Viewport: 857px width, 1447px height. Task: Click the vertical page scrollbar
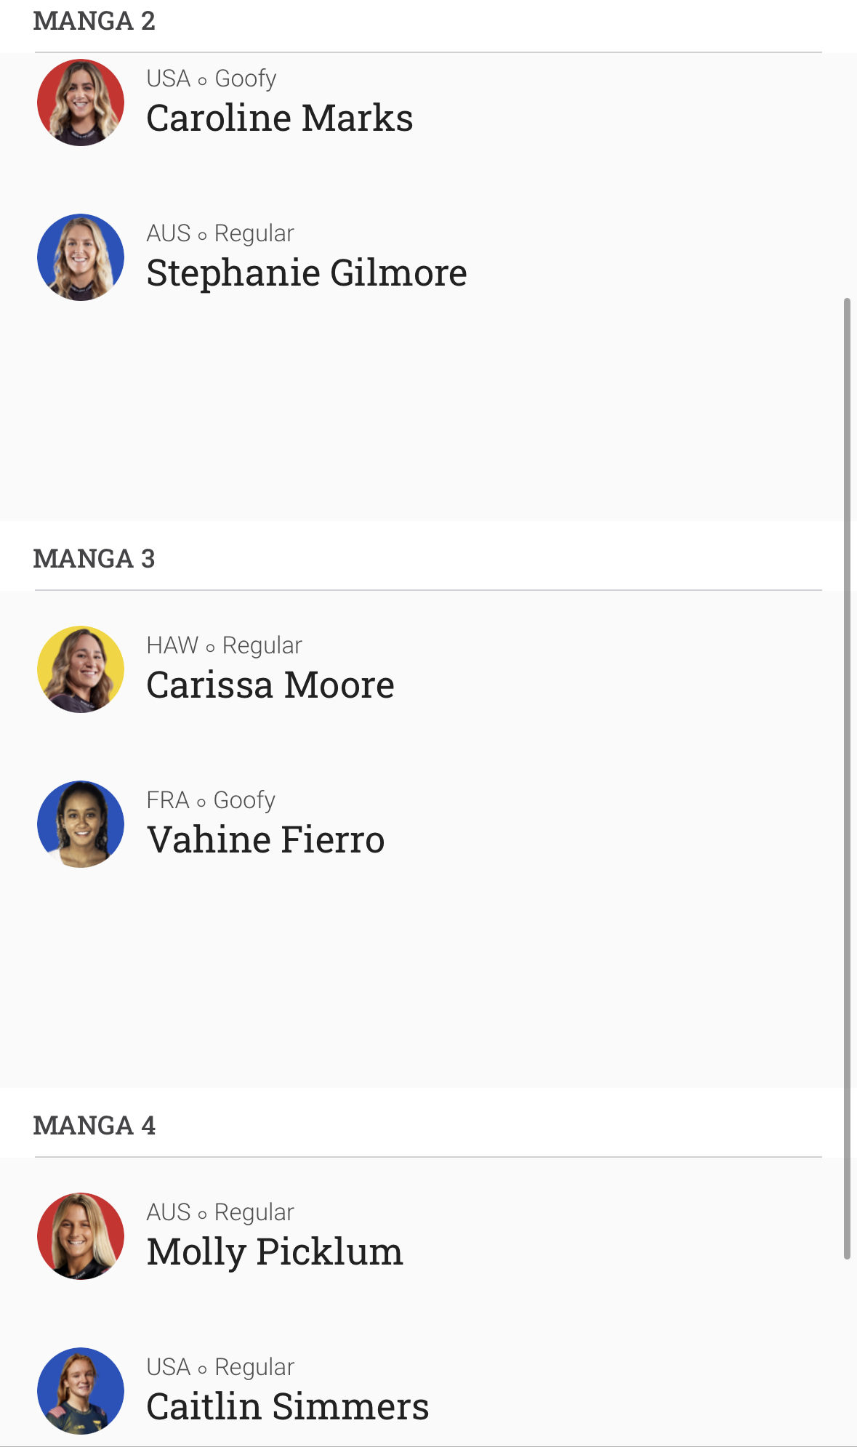click(847, 778)
